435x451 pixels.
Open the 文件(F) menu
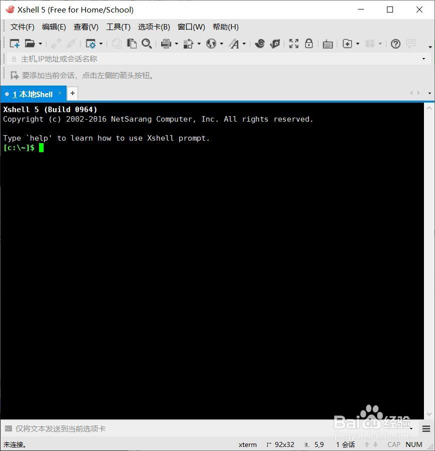pyautogui.click(x=23, y=27)
